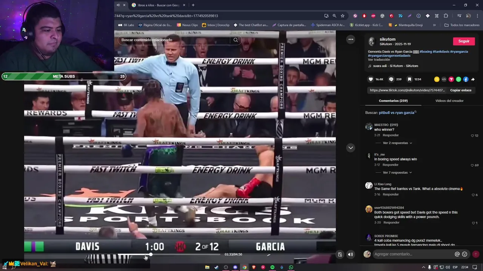Insert a mention with the @ icon
The height and width of the screenshot is (271, 483).
tap(457, 254)
